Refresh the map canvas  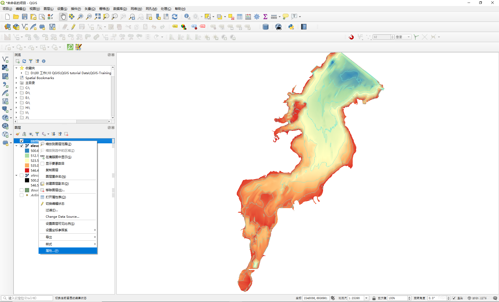click(175, 17)
